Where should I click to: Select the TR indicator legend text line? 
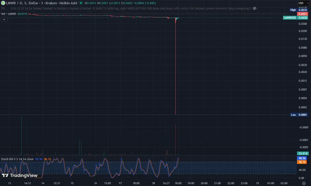point(126,9)
